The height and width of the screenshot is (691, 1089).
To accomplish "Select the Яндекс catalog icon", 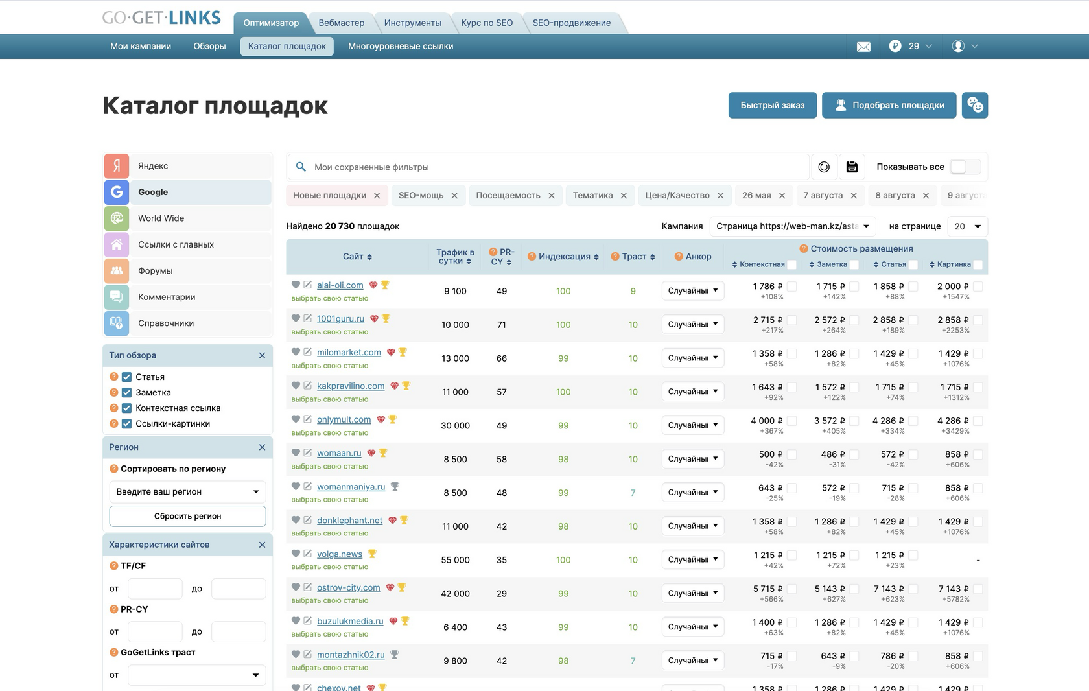I will 117,166.
